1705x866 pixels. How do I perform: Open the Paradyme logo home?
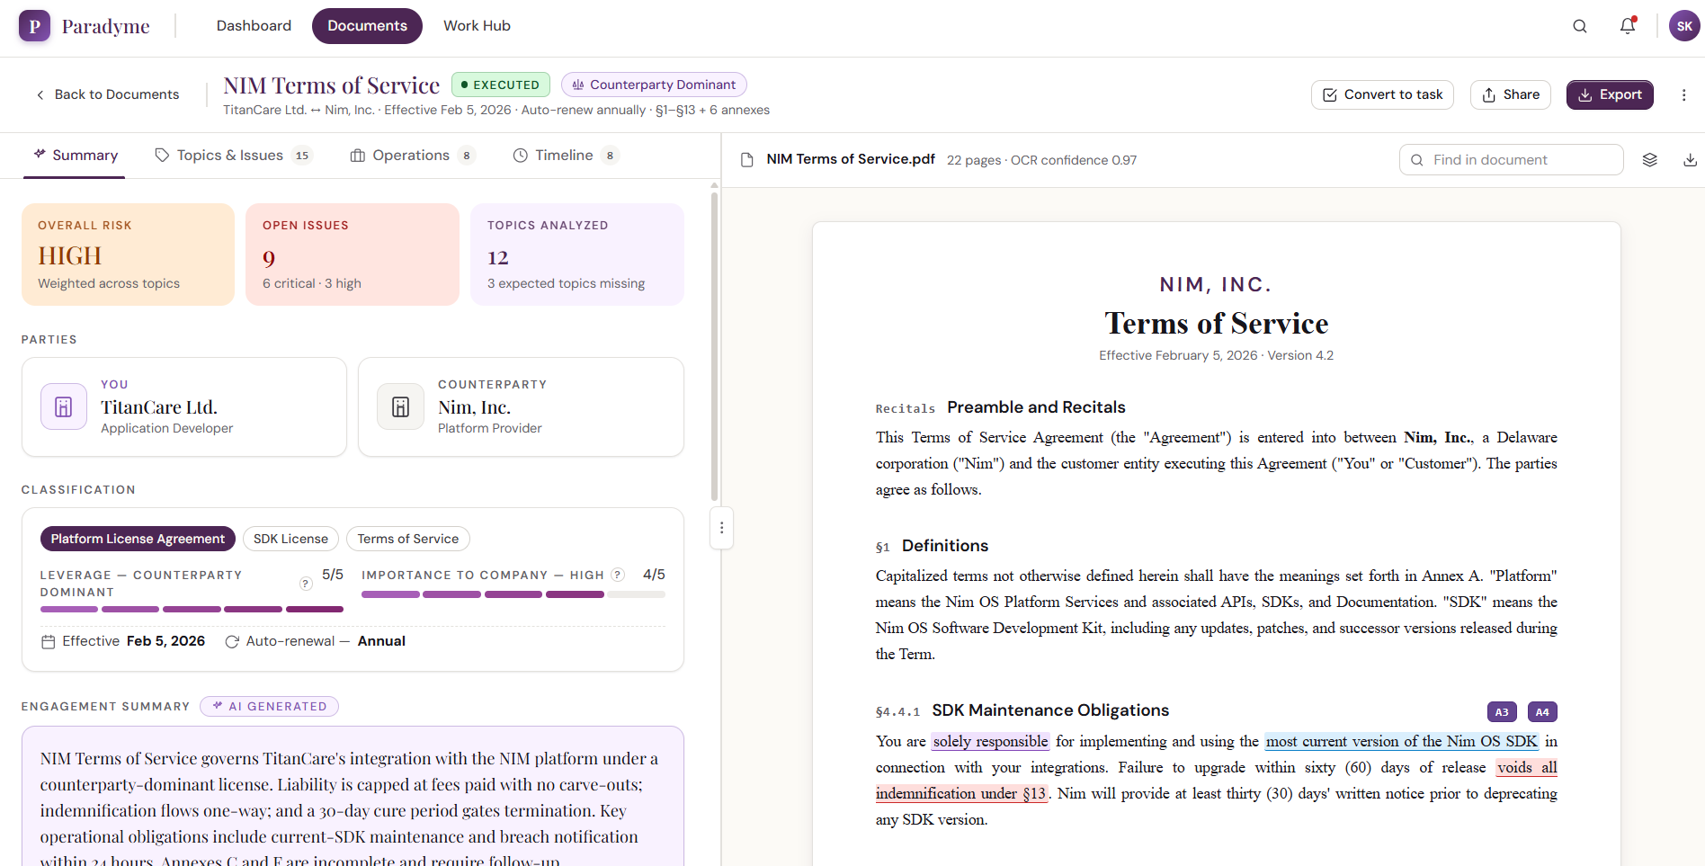85,26
